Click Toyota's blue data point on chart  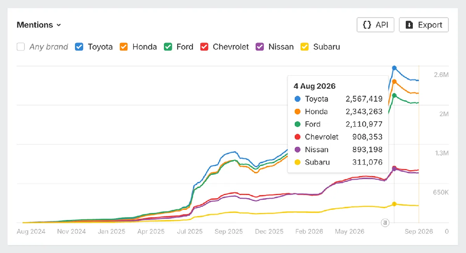pos(394,68)
